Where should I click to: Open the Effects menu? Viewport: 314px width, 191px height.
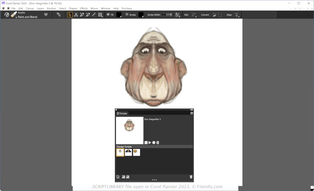click(84, 8)
